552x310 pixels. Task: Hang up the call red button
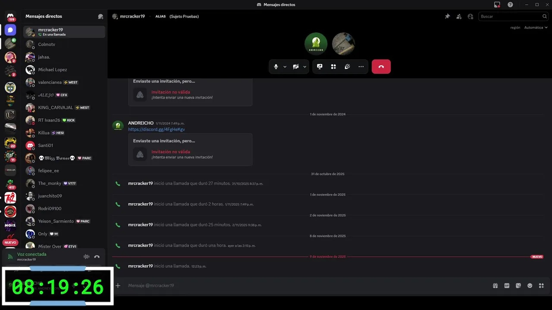(x=381, y=67)
